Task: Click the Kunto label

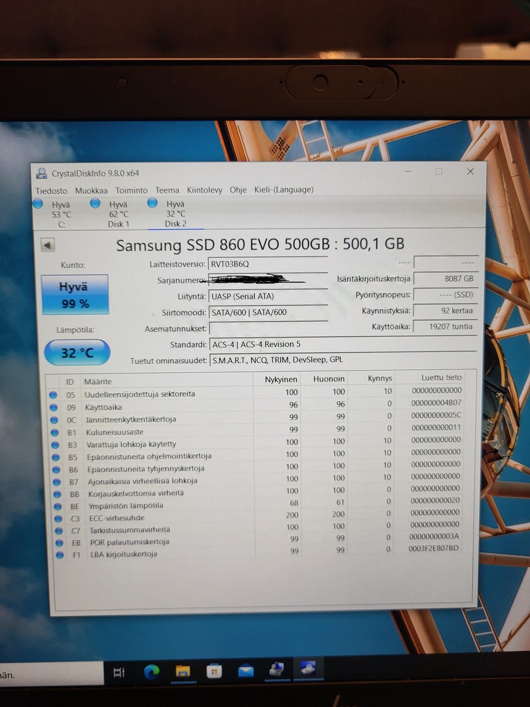Action: (x=73, y=265)
